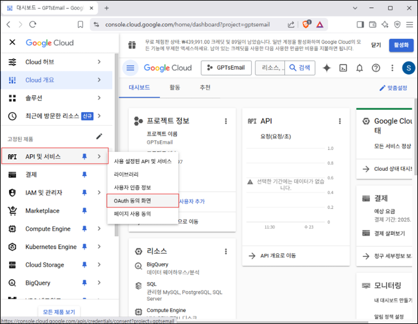Click the Cloud 개요 dashboard icon
418x324 pixels.
point(12,80)
